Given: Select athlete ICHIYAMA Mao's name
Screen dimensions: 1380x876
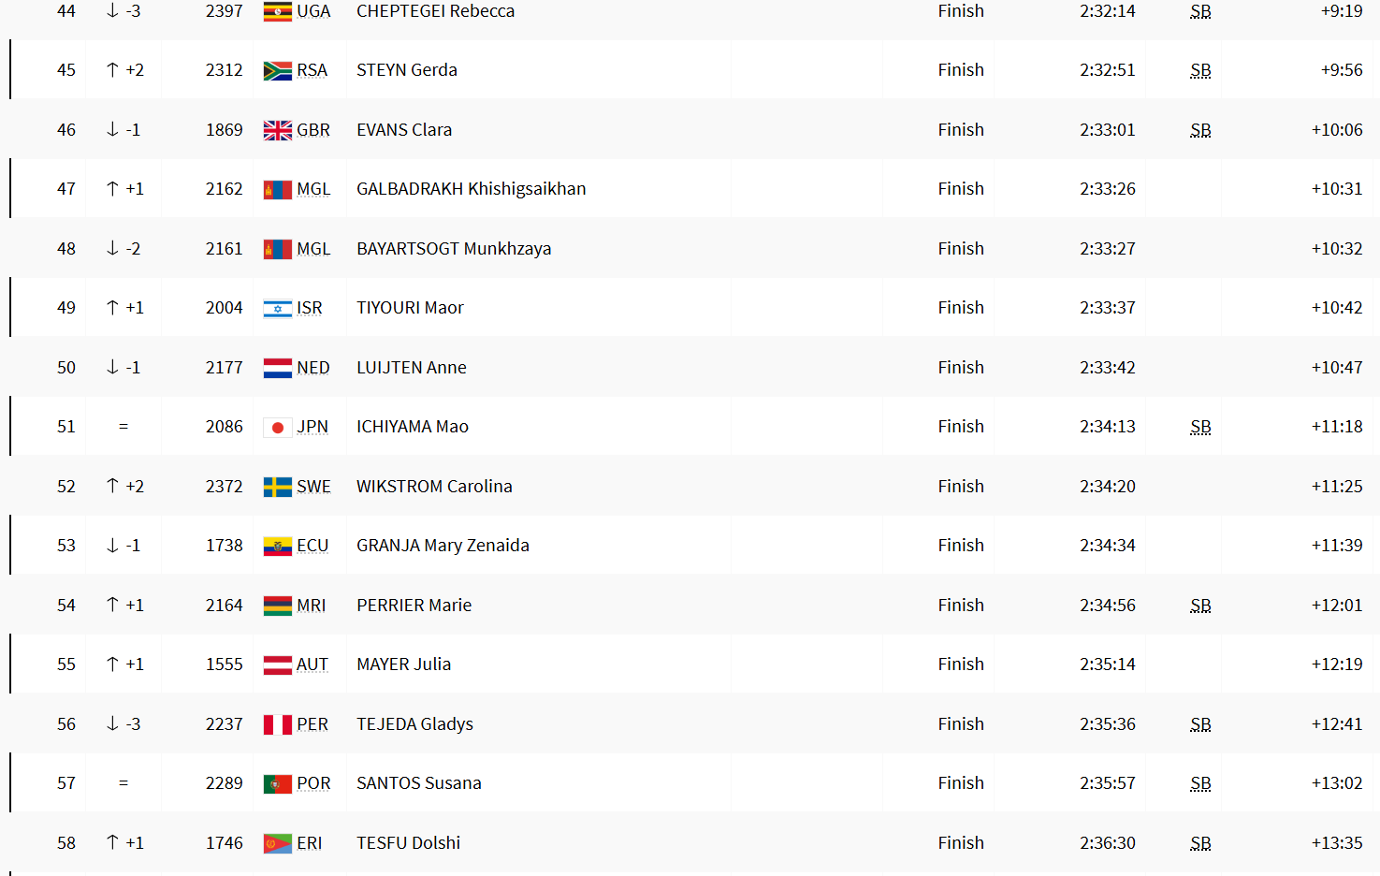Looking at the screenshot, I should (413, 427).
